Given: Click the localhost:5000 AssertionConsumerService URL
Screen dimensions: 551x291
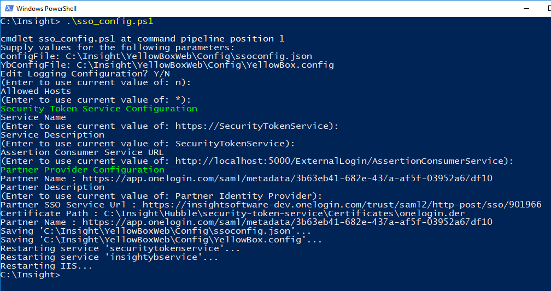Looking at the screenshot, I should click(x=342, y=161).
